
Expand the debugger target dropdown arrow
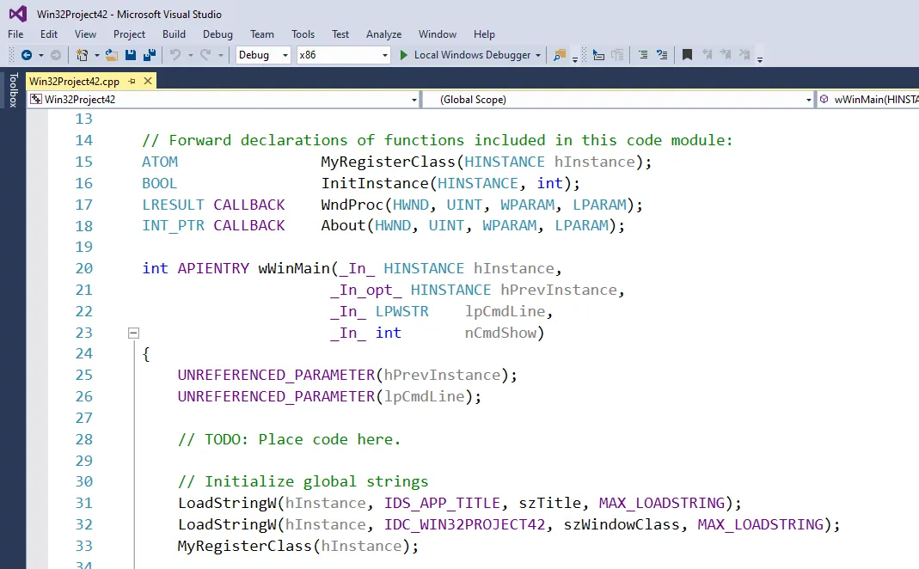538,55
